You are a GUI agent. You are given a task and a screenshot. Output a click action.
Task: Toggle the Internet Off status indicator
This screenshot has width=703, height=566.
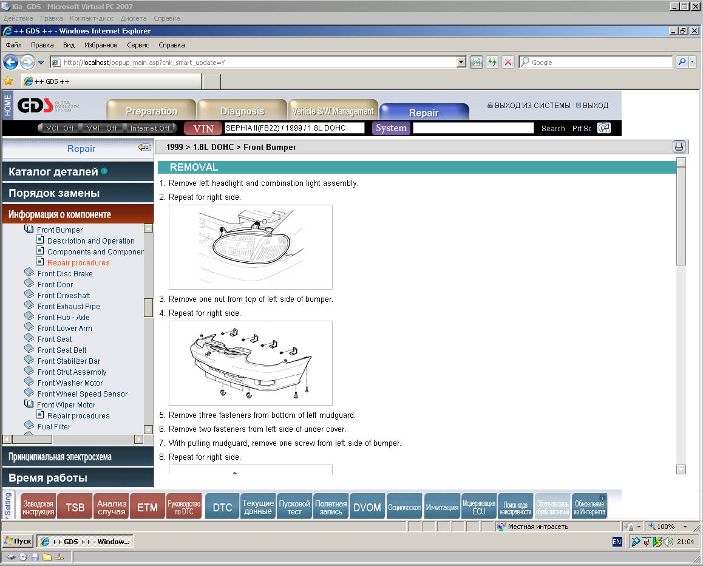(x=150, y=128)
